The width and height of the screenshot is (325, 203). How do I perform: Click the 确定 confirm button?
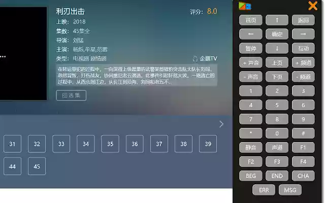(277, 34)
